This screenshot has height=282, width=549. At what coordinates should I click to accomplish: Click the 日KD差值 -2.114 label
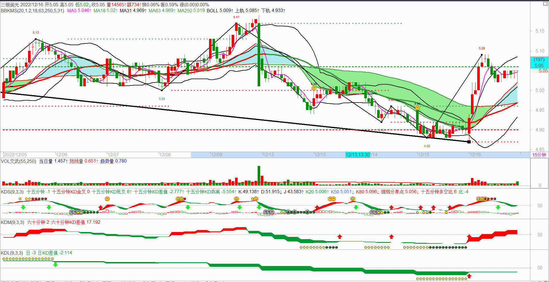point(55,253)
